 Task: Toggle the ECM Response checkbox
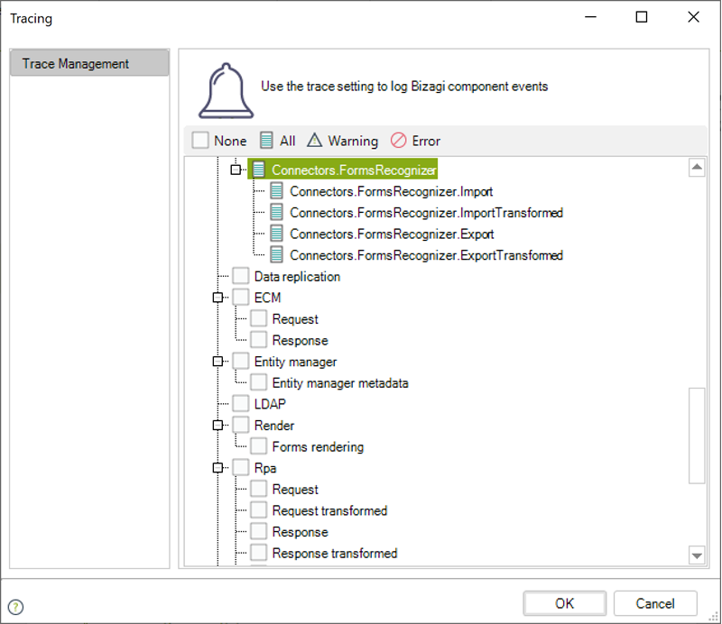coord(258,340)
